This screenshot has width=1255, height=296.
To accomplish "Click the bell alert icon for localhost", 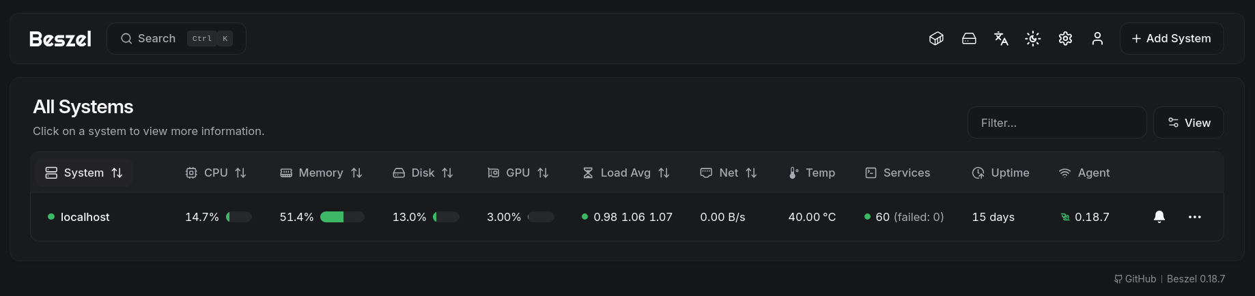I will pos(1159,217).
